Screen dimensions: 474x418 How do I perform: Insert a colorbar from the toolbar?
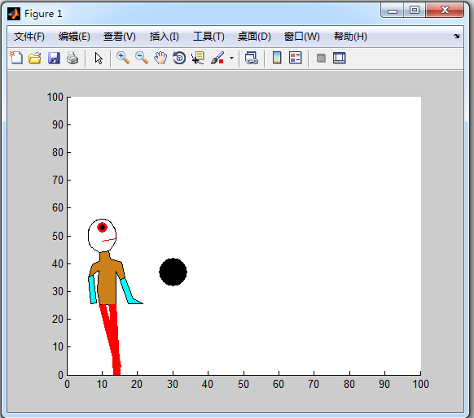pos(277,58)
